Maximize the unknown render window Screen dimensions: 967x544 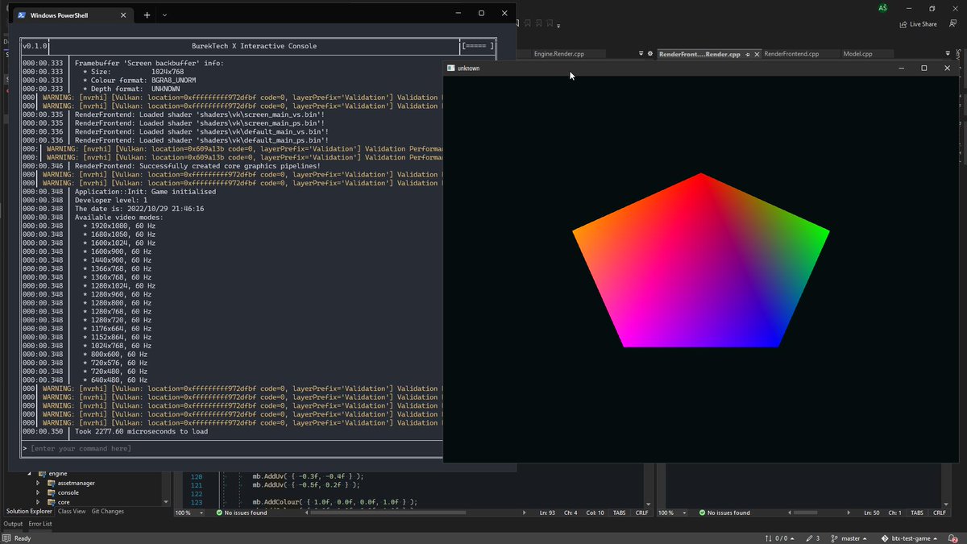[x=924, y=69]
